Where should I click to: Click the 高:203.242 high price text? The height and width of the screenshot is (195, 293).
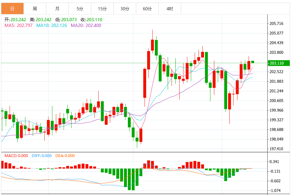[x=40, y=20]
